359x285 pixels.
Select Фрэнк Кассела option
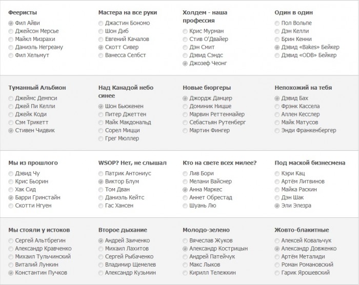pos(277,107)
